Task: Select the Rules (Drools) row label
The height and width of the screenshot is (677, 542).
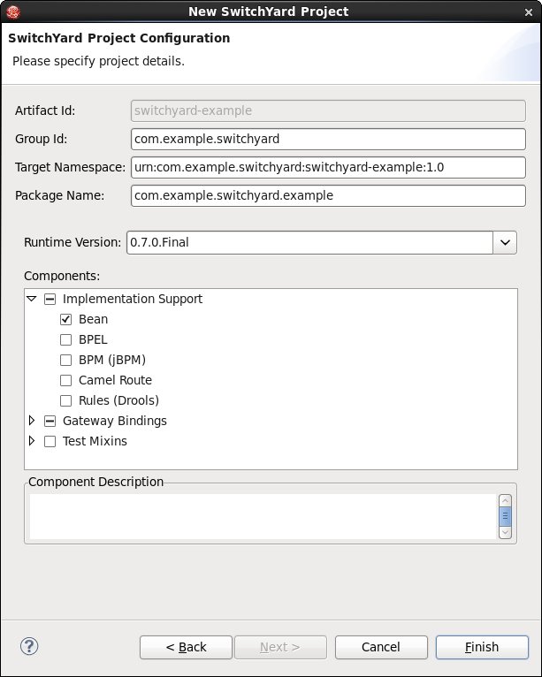Action: 118,400
